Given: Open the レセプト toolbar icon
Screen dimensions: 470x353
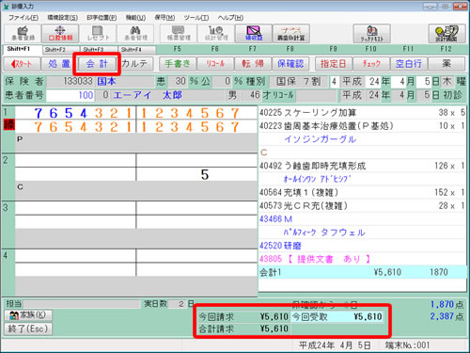Looking at the screenshot, I should pos(98,33).
